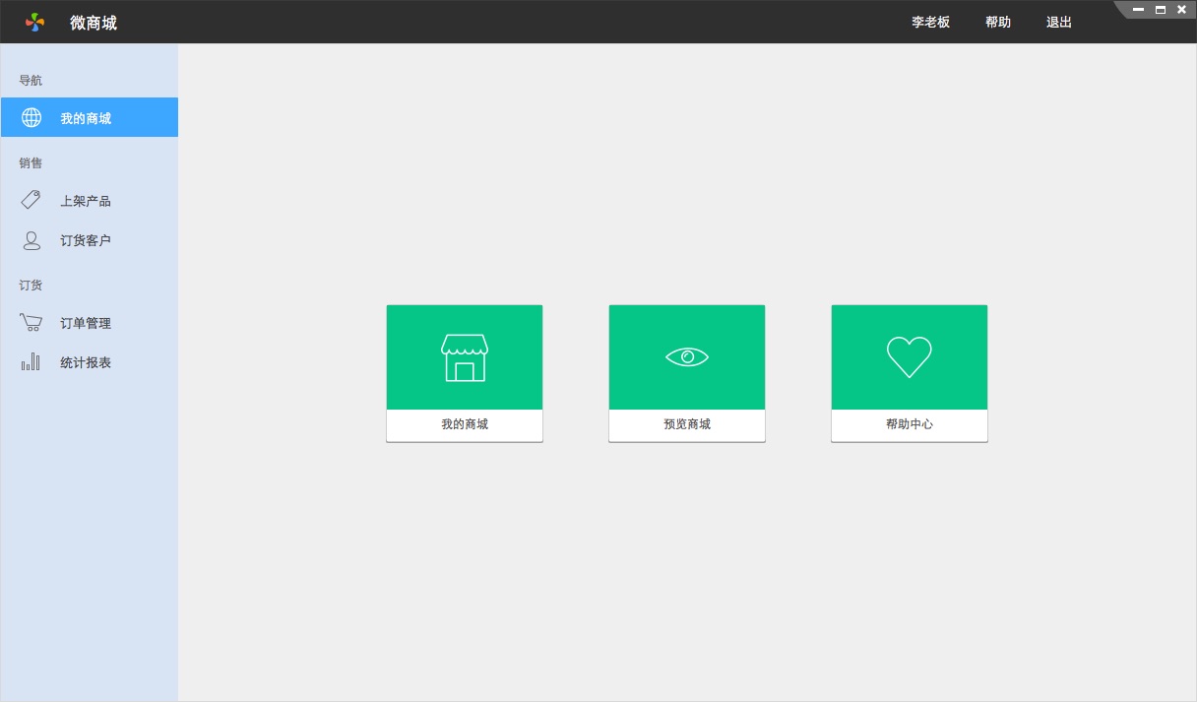Click the 预览商城 tile caption
Viewport: 1197px width, 702px height.
pos(687,424)
